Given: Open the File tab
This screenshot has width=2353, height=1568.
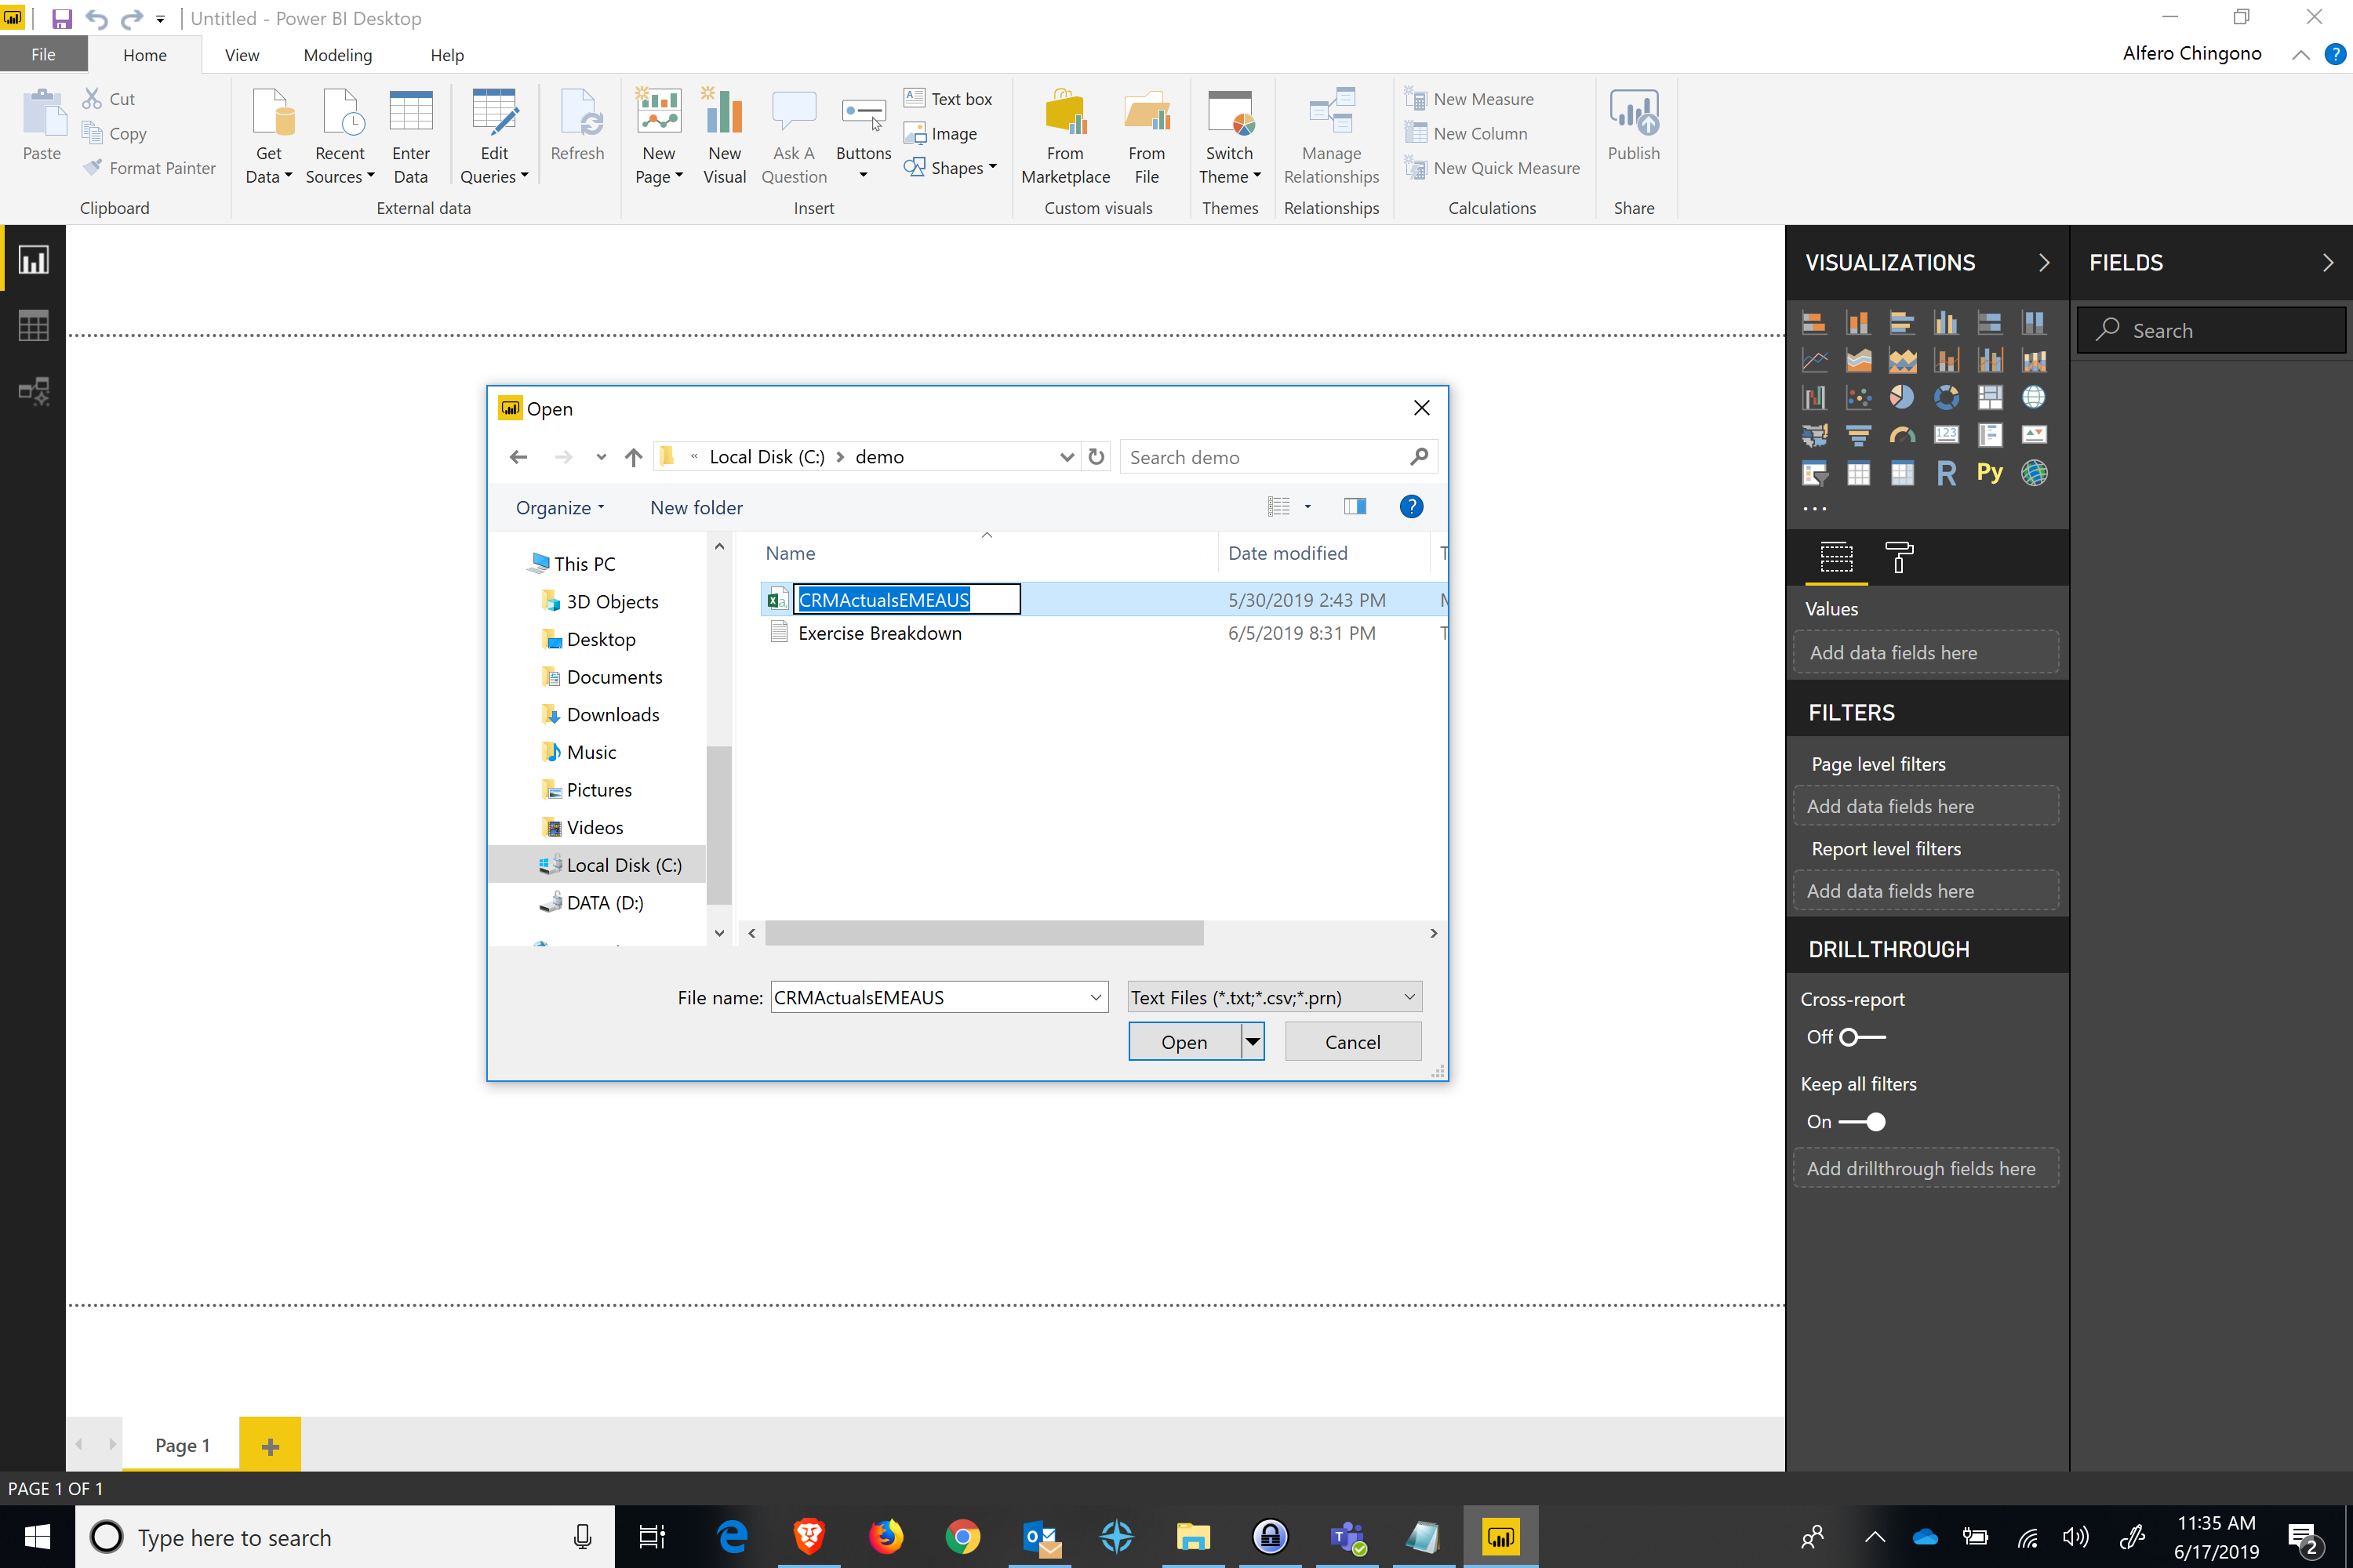Looking at the screenshot, I should 43,54.
